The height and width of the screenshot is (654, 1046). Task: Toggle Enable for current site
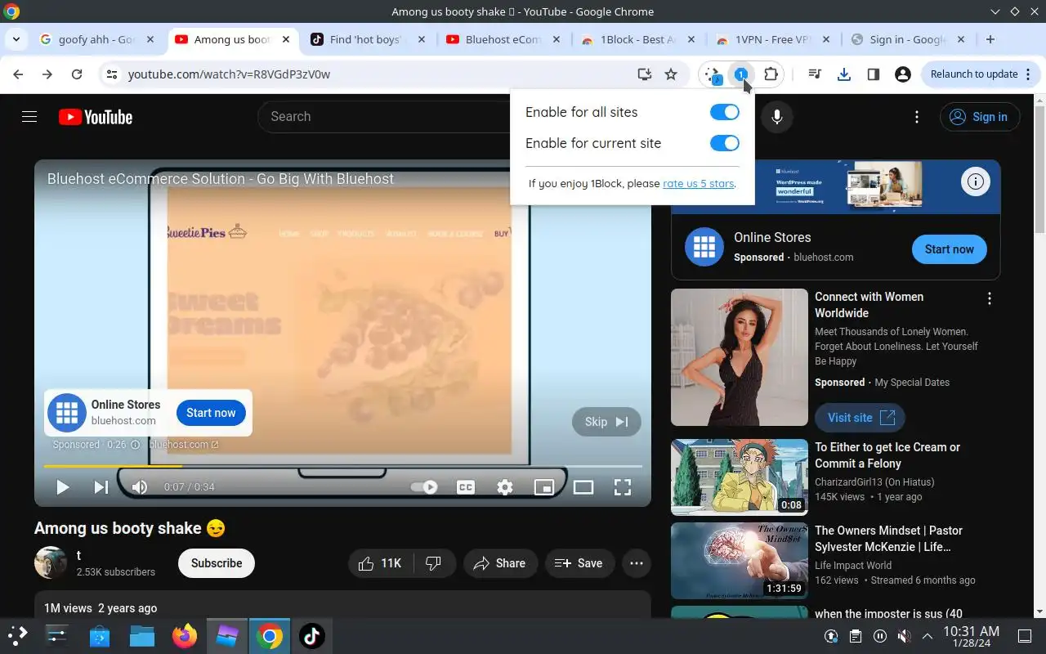coord(724,143)
